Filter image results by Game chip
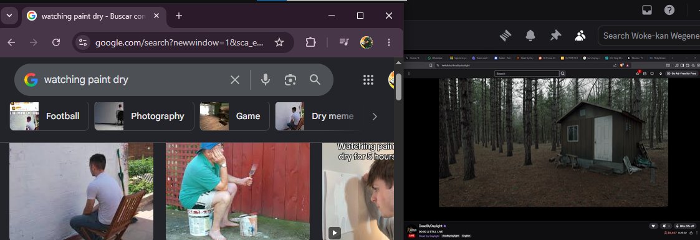The width and height of the screenshot is (700, 240). coord(234,116)
